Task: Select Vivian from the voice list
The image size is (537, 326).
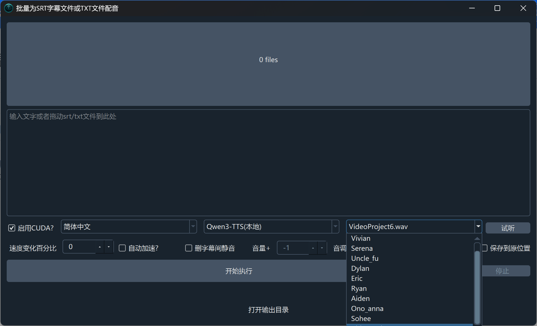Action: (x=361, y=239)
